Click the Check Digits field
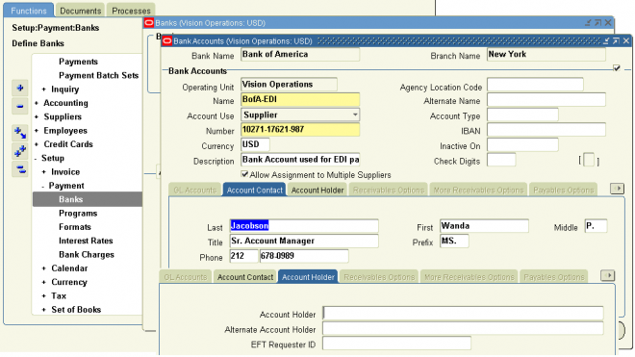 [x=501, y=160]
